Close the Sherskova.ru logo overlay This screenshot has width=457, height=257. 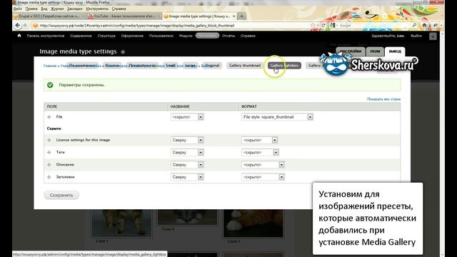click(414, 61)
